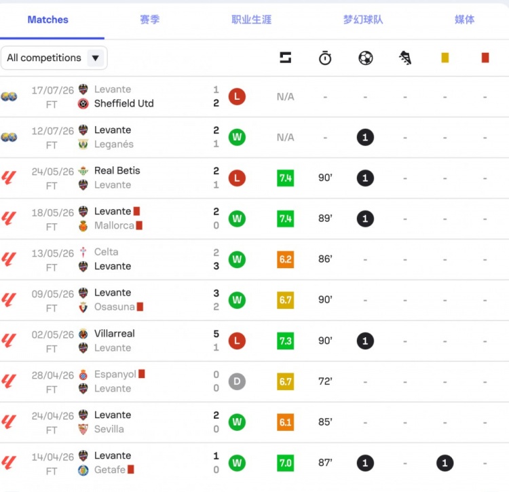Open the Sevilla team link
This screenshot has height=492, width=509.
pyautogui.click(x=109, y=430)
